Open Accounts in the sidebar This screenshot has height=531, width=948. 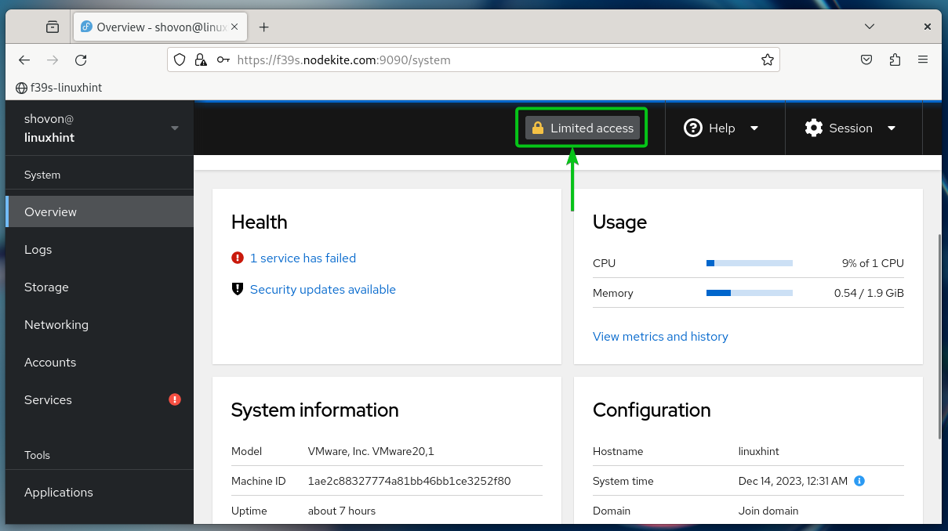coord(100,362)
